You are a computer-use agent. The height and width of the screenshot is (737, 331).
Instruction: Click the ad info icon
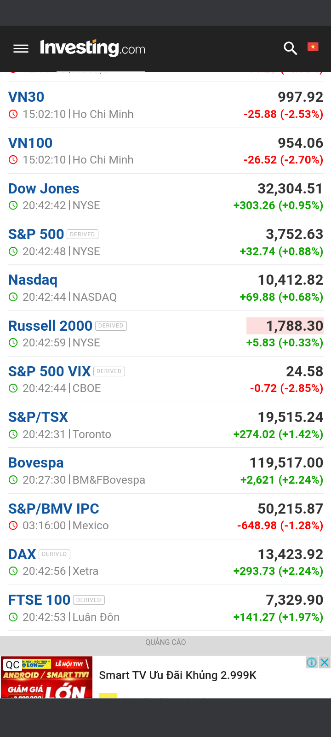pos(312,662)
